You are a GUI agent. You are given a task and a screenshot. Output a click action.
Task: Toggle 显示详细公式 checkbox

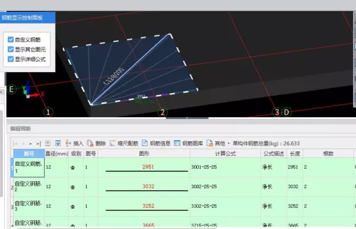11,59
